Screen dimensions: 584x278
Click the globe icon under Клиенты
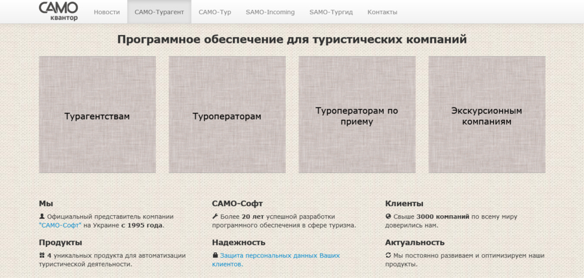388,216
